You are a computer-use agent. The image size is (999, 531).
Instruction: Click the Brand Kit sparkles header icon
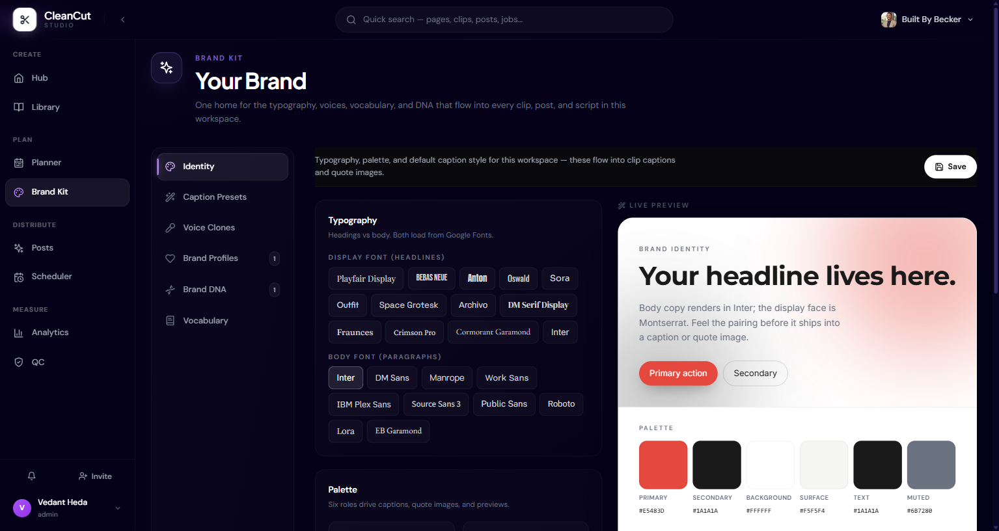coord(167,68)
